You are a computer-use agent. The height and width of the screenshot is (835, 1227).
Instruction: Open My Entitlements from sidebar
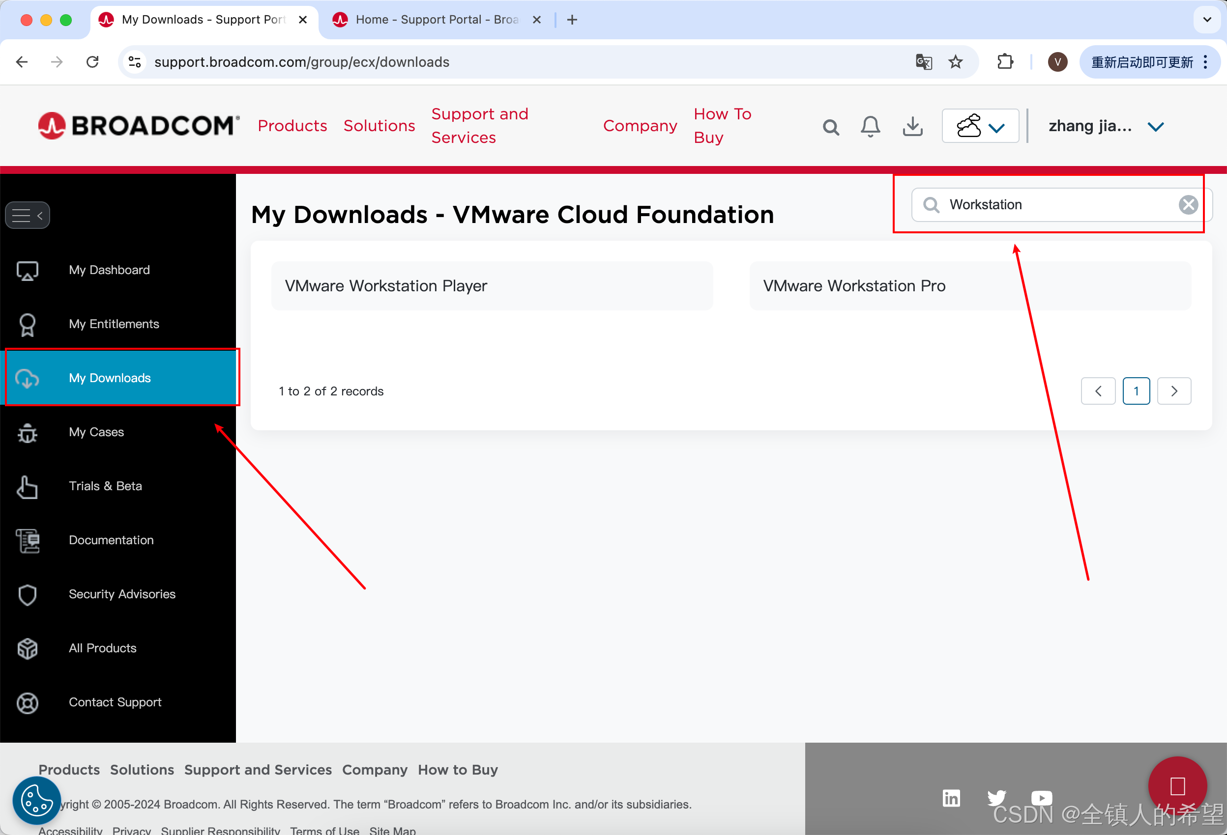pos(114,324)
